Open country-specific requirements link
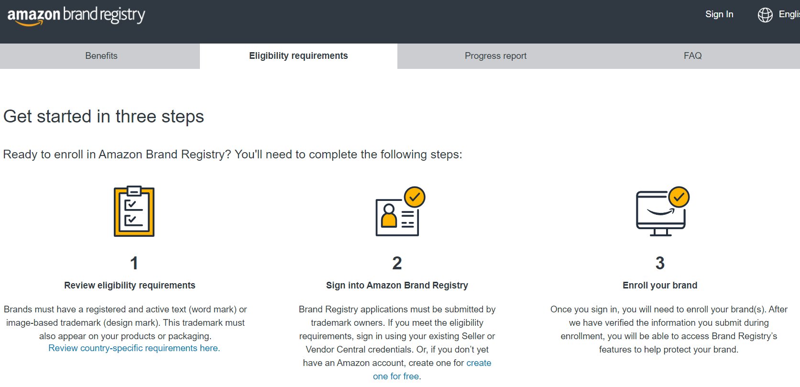The width and height of the screenshot is (800, 387). point(133,348)
